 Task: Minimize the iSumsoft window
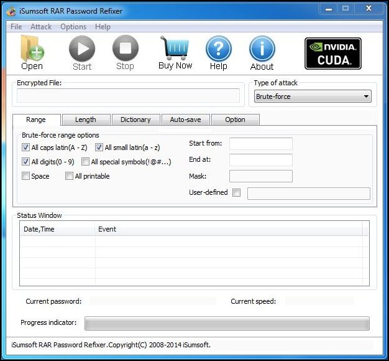click(x=329, y=9)
